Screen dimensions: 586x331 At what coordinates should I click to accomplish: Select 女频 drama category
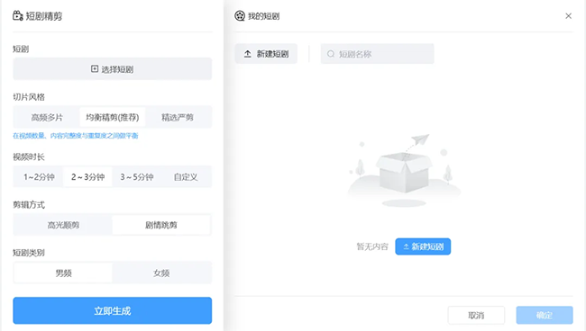(x=161, y=273)
